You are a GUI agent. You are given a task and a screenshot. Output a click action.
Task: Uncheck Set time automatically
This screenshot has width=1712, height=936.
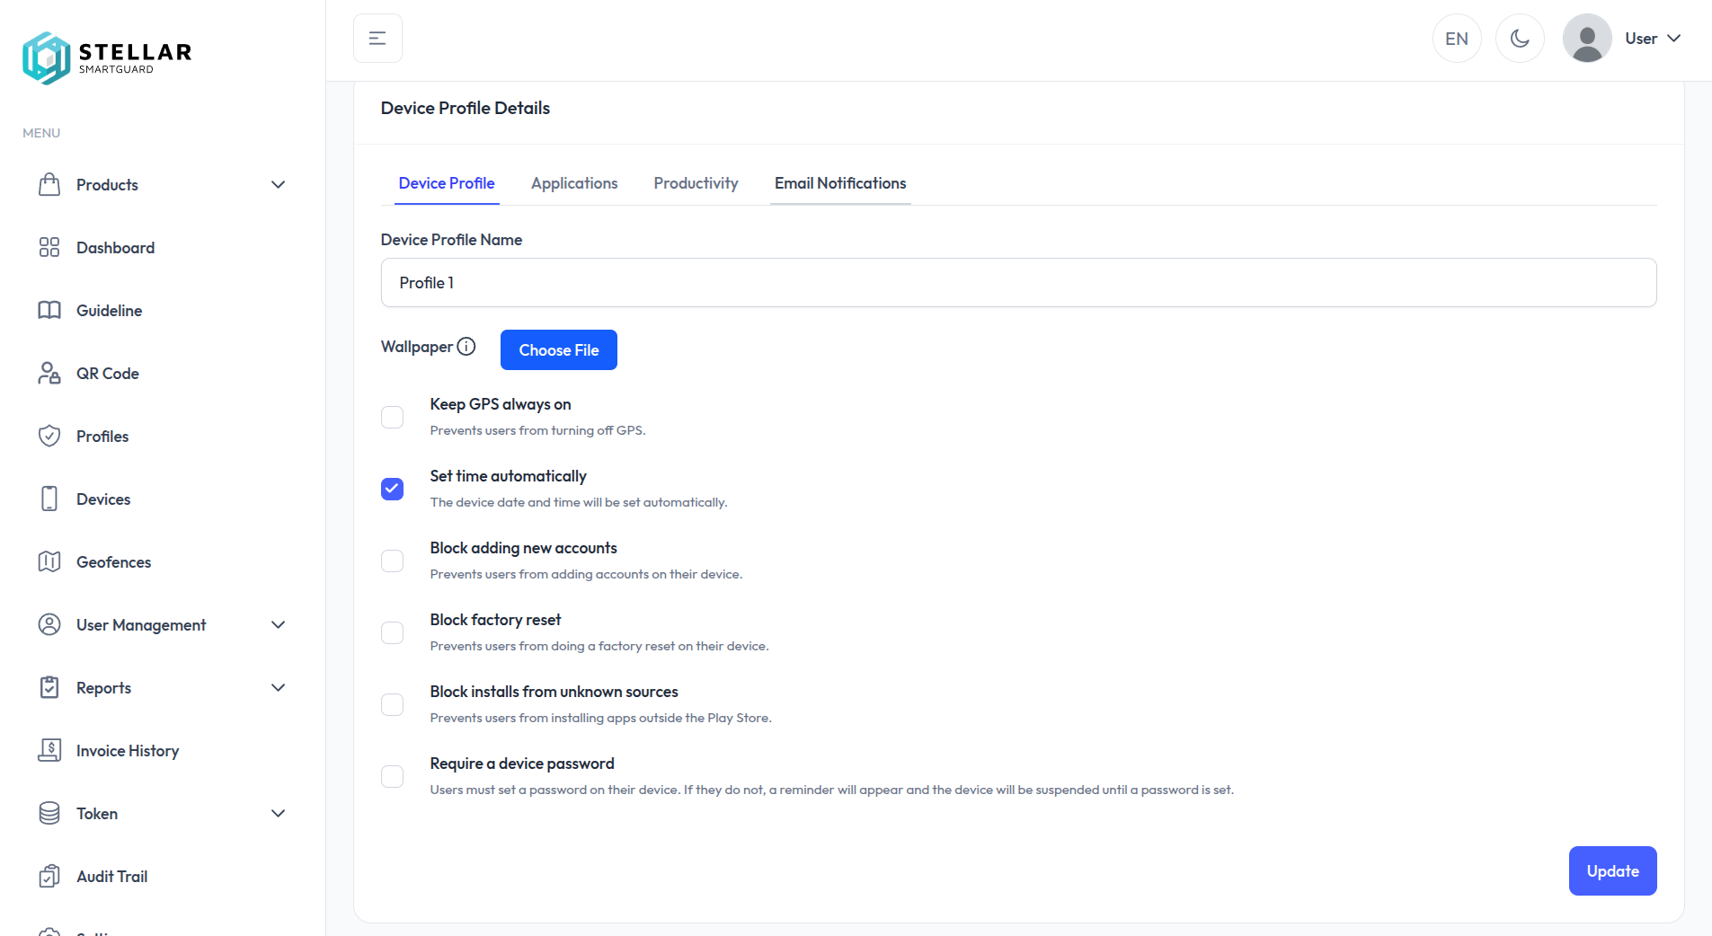[393, 490]
